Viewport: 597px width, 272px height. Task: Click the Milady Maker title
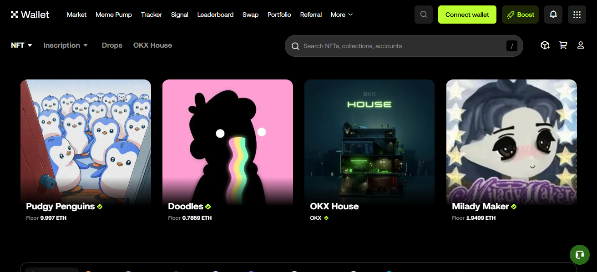(x=481, y=207)
